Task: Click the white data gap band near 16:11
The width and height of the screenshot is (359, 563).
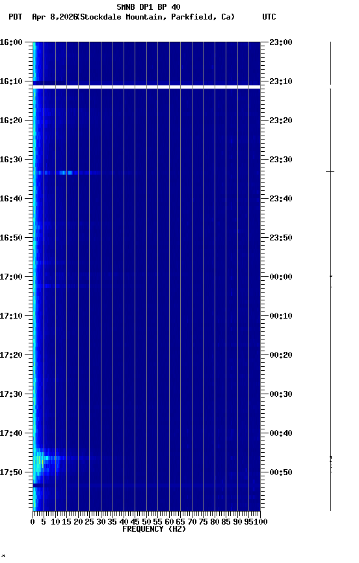Action: pos(146,87)
